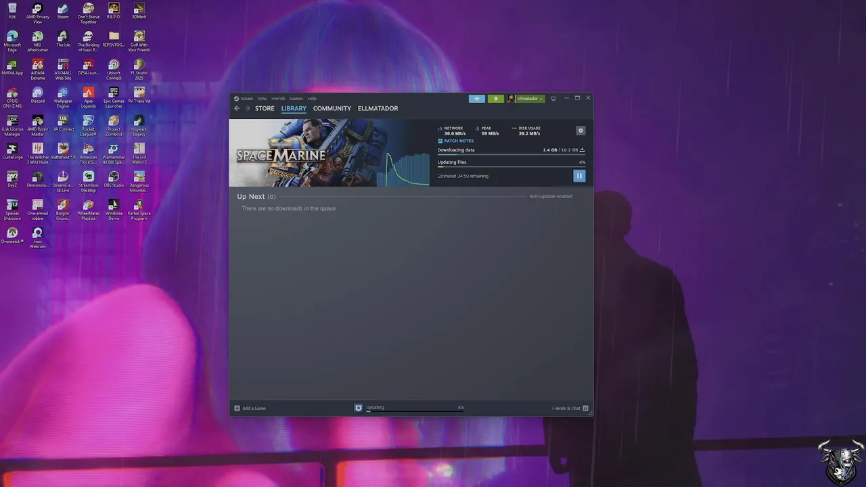Click the Updating files progress bar
The height and width of the screenshot is (487, 866).
click(x=511, y=167)
